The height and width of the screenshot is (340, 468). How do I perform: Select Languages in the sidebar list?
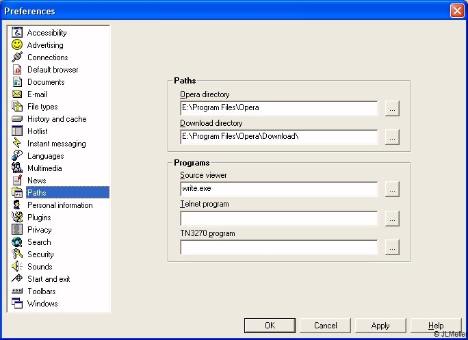pyautogui.click(x=45, y=156)
